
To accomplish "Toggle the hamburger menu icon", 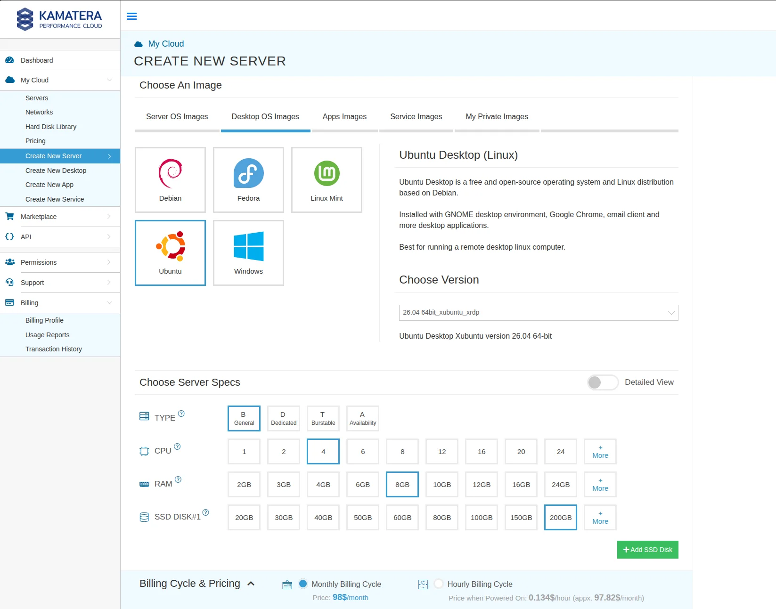I will (x=132, y=16).
